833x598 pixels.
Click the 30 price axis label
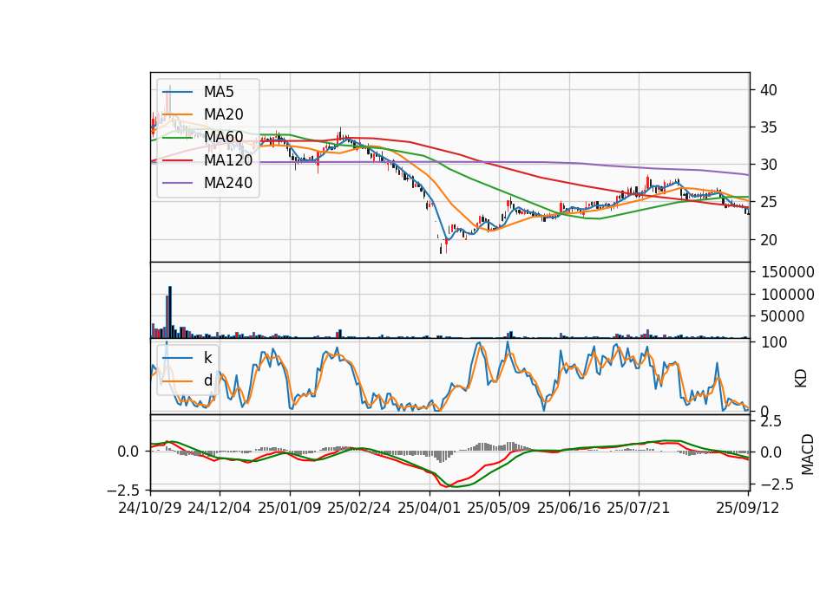click(769, 165)
